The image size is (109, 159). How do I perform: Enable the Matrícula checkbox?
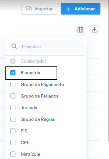(x=13, y=154)
